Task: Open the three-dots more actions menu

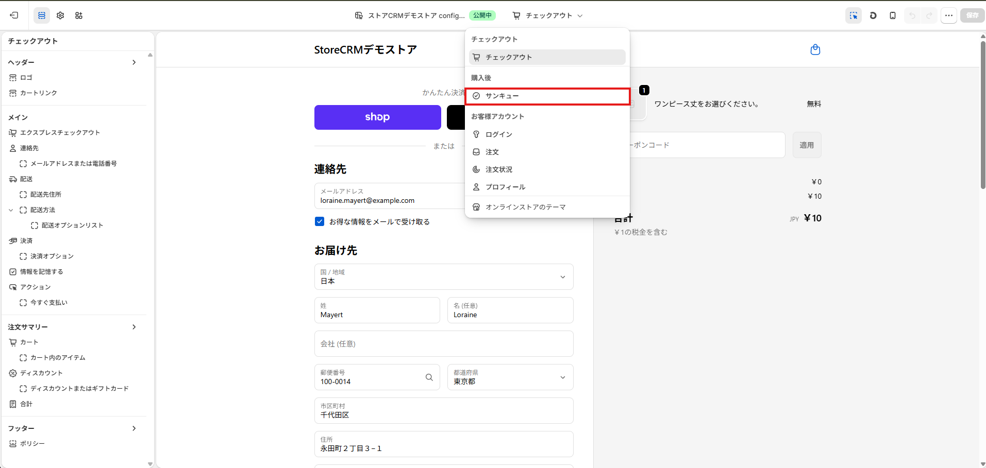Action: [949, 15]
